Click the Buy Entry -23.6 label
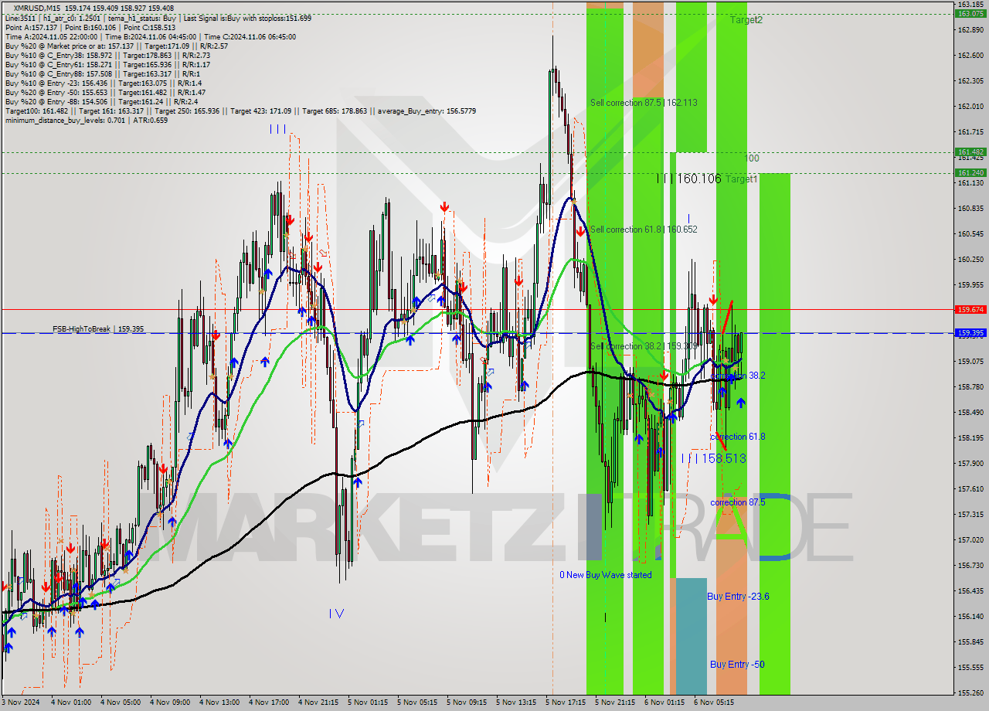The image size is (989, 711). 738,597
